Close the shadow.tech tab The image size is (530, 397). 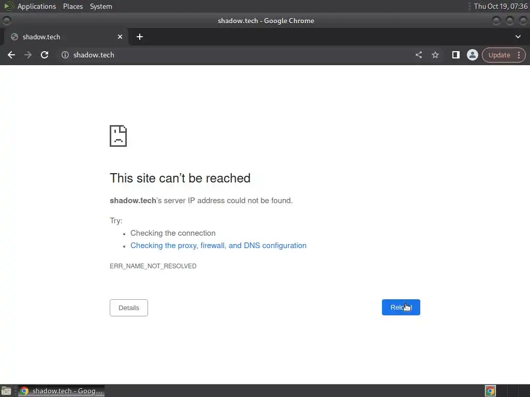pyautogui.click(x=120, y=37)
